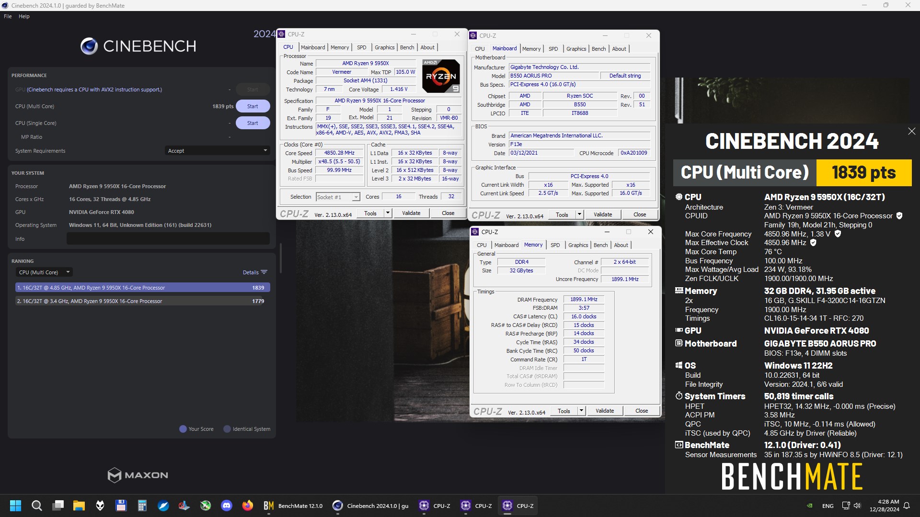Click the Cinebench logo icon
The width and height of the screenshot is (920, 517).
click(x=89, y=46)
